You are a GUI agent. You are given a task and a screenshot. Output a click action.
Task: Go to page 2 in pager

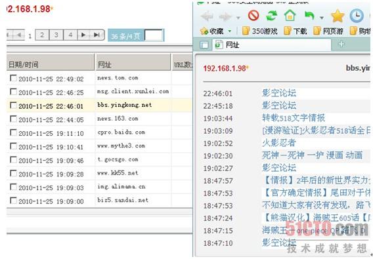42,35
